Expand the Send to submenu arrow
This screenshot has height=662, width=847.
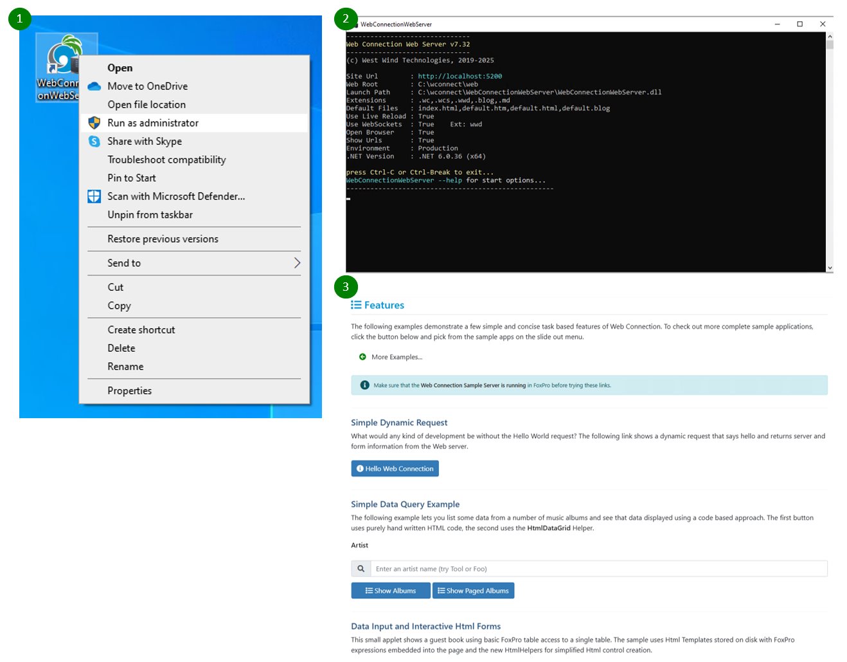point(297,263)
